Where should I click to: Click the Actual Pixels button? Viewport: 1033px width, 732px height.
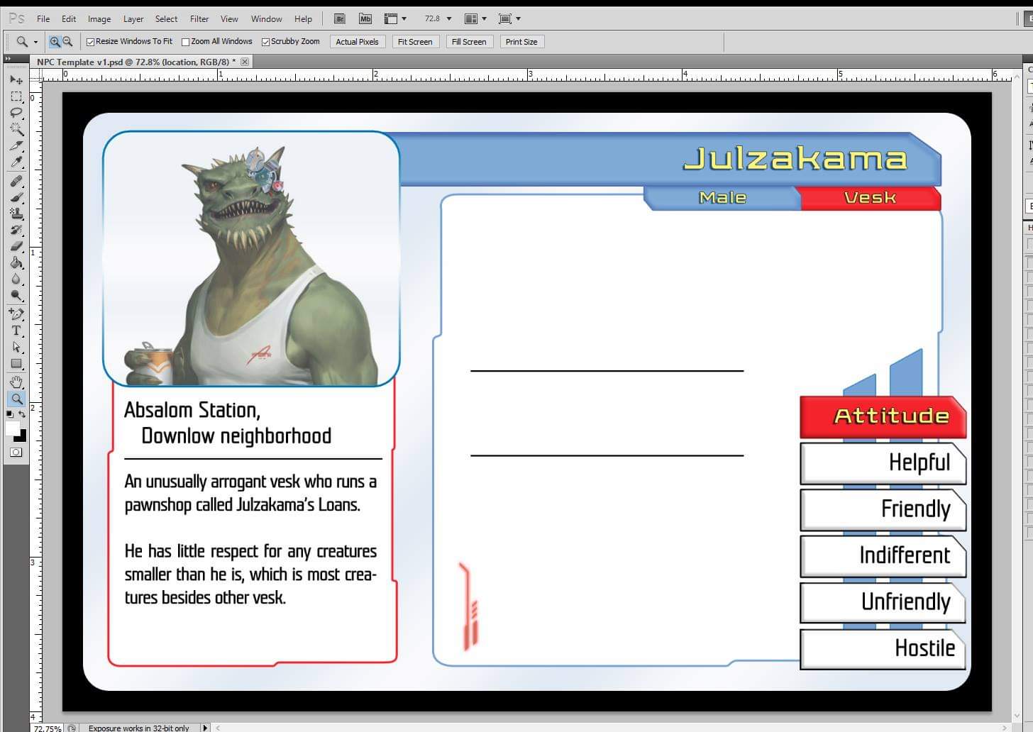coord(358,42)
